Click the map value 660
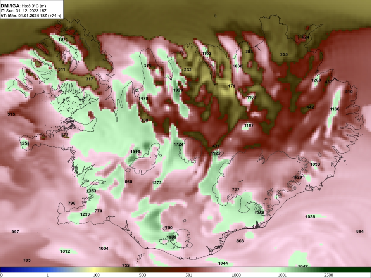 click(x=128, y=182)
